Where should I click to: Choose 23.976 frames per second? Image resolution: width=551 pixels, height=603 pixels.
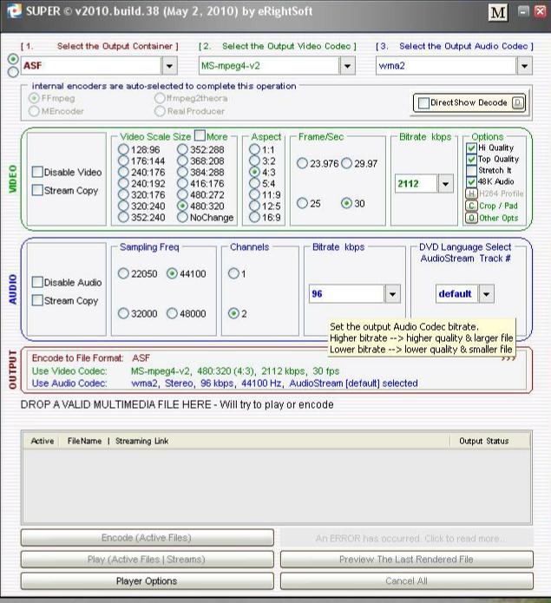tap(302, 163)
